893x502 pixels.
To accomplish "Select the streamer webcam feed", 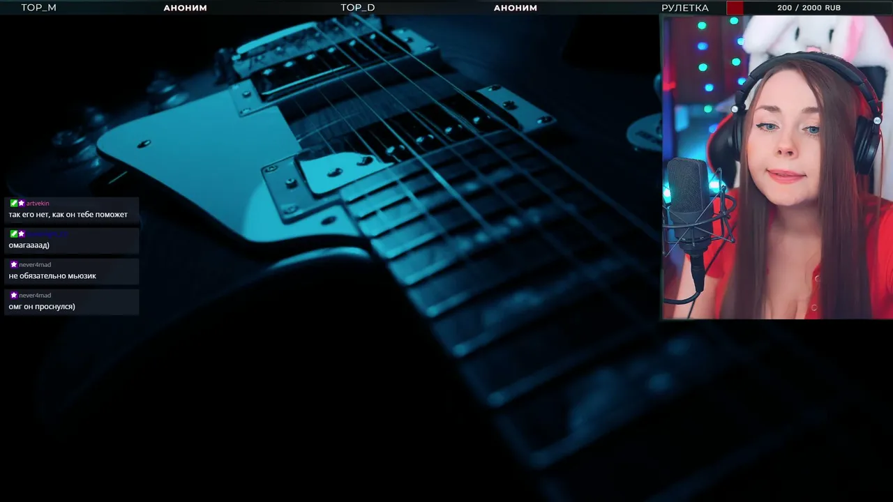I will click(x=777, y=167).
